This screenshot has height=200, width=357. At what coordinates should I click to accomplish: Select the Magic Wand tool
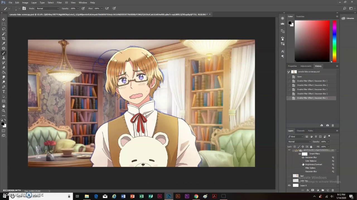pos(4,34)
